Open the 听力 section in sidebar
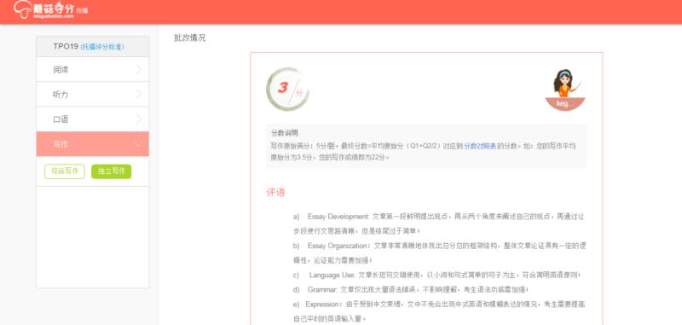This screenshot has height=325, width=682. click(93, 94)
